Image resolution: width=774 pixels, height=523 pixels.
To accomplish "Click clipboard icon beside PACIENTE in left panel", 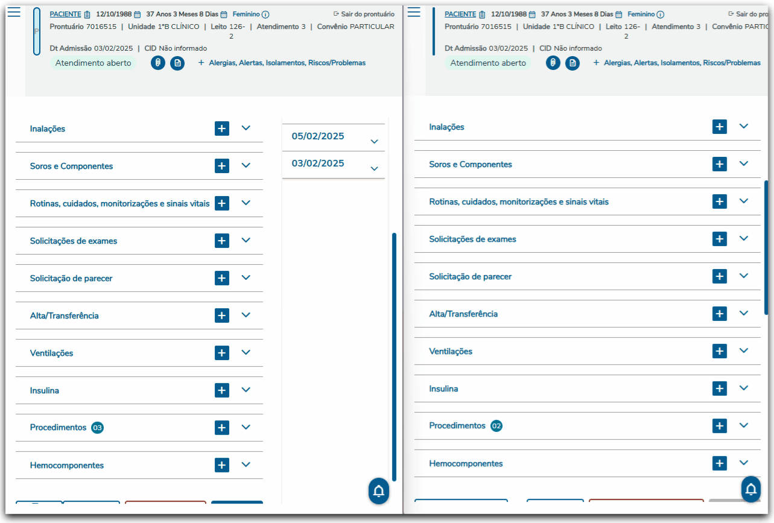I will 87,14.
